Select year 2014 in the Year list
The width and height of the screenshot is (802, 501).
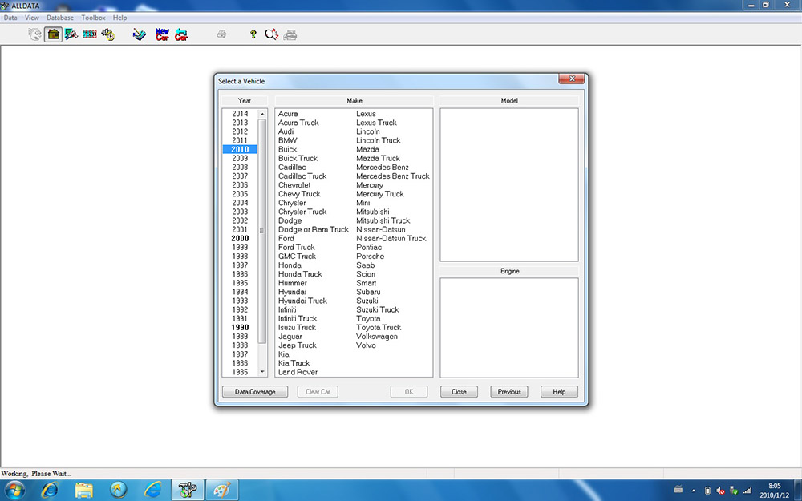tap(239, 114)
